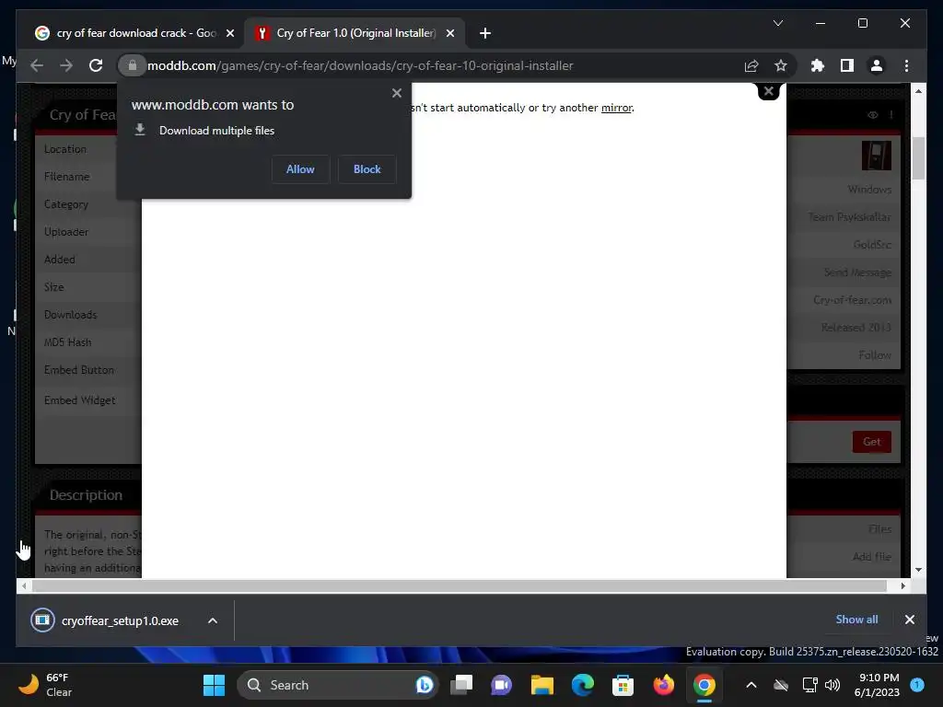943x707 pixels.
Task: Close the white download overlay
Action: click(x=769, y=91)
